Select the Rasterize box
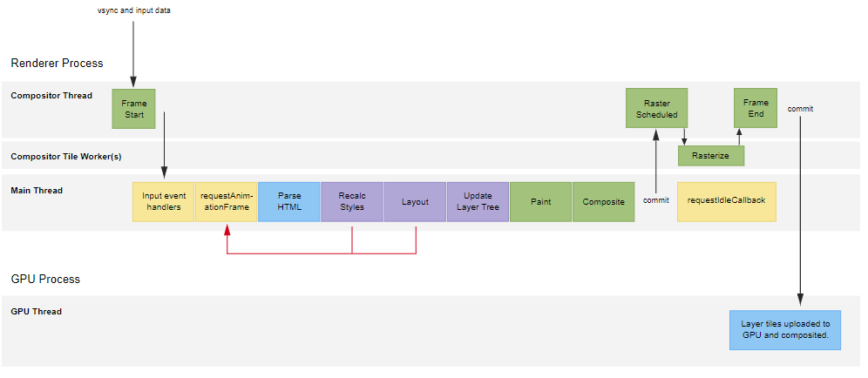Viewport: 868px width, 378px height. (710, 156)
